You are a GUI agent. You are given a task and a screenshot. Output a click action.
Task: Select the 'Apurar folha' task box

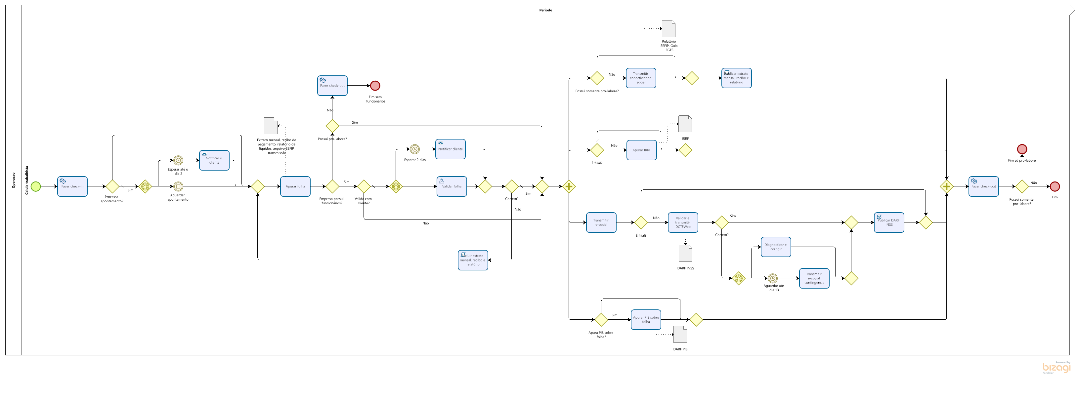295,186
